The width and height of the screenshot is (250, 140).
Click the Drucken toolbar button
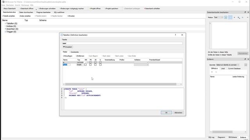(x=71, y=16)
